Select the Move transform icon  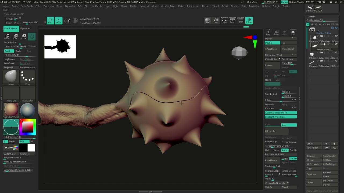pyautogui.click(x=7, y=36)
